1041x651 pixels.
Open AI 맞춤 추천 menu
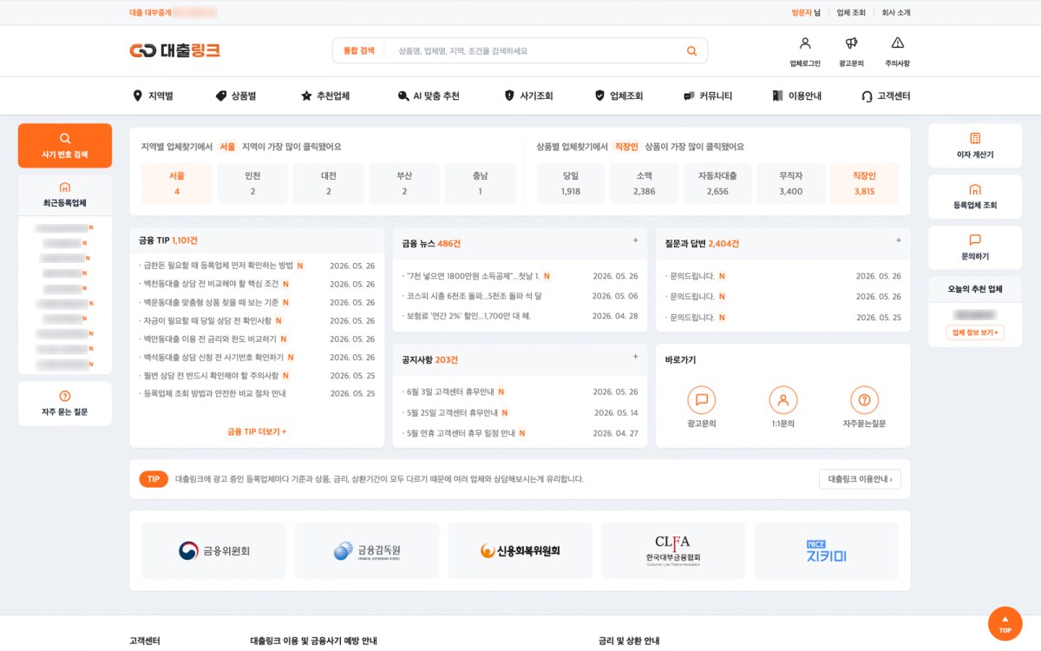428,95
